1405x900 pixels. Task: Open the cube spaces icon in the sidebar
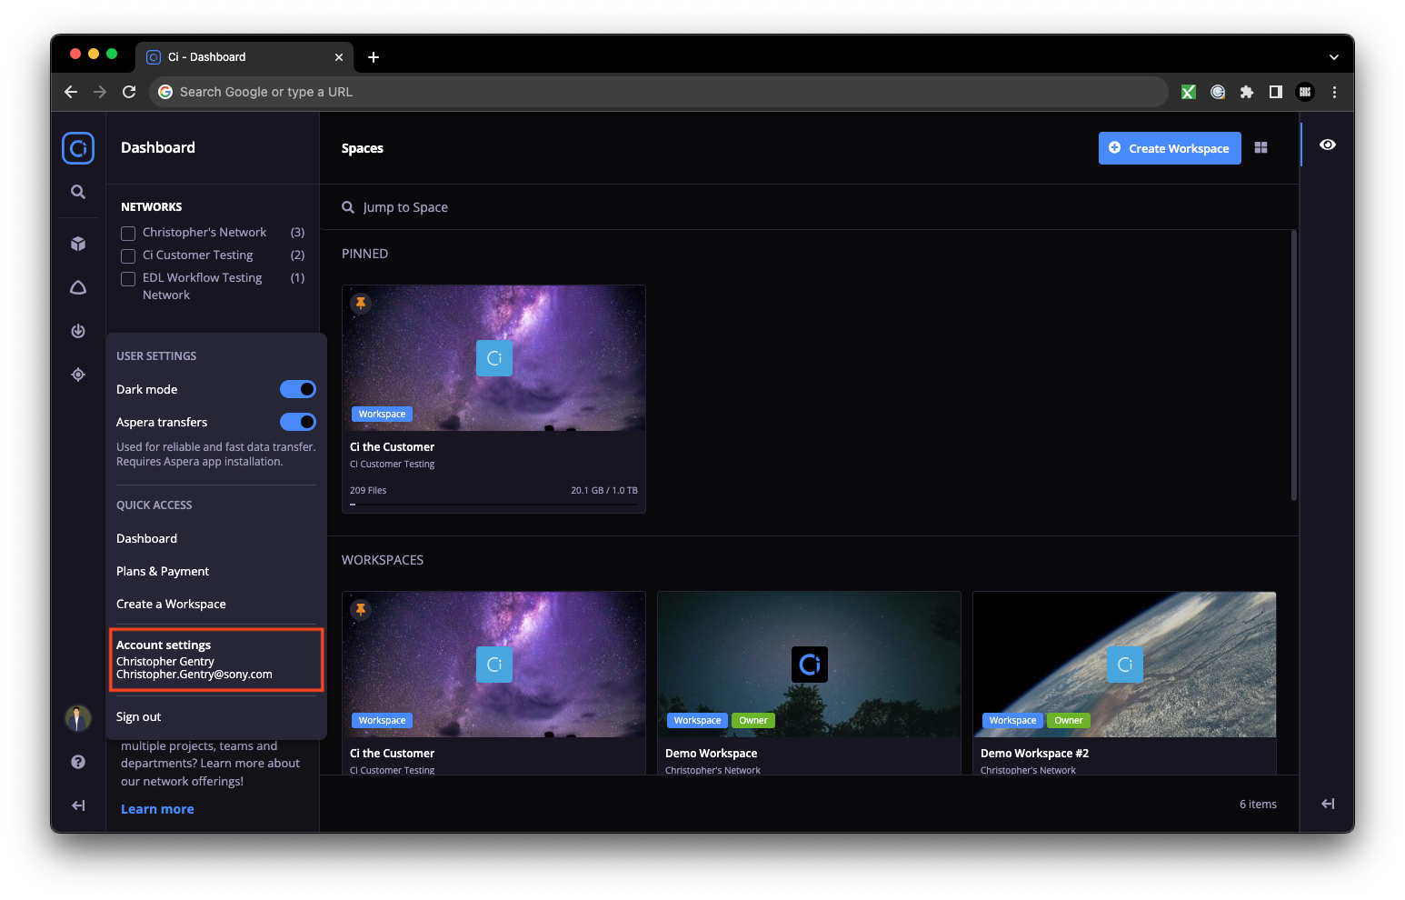pos(78,244)
